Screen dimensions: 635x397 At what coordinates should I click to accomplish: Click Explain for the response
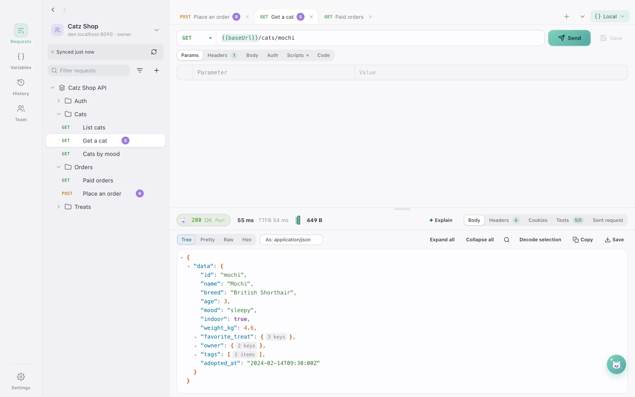click(441, 220)
